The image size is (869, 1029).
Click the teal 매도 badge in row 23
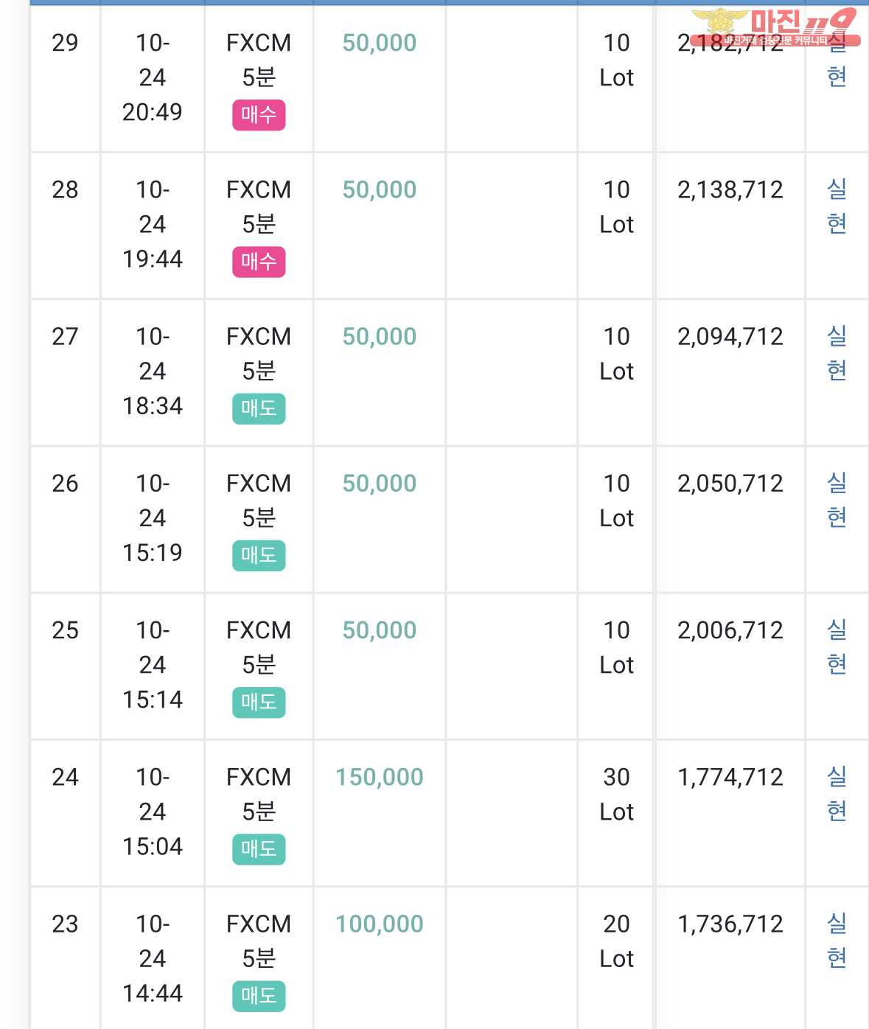(x=259, y=995)
